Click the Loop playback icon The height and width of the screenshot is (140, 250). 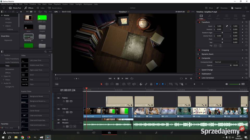[x=132, y=78]
